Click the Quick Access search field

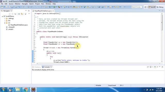point(137,7)
